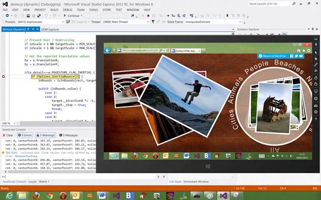The height and width of the screenshot is (200, 321).
Task: Toggle the 5 Messages console filter
Action: tap(69, 135)
